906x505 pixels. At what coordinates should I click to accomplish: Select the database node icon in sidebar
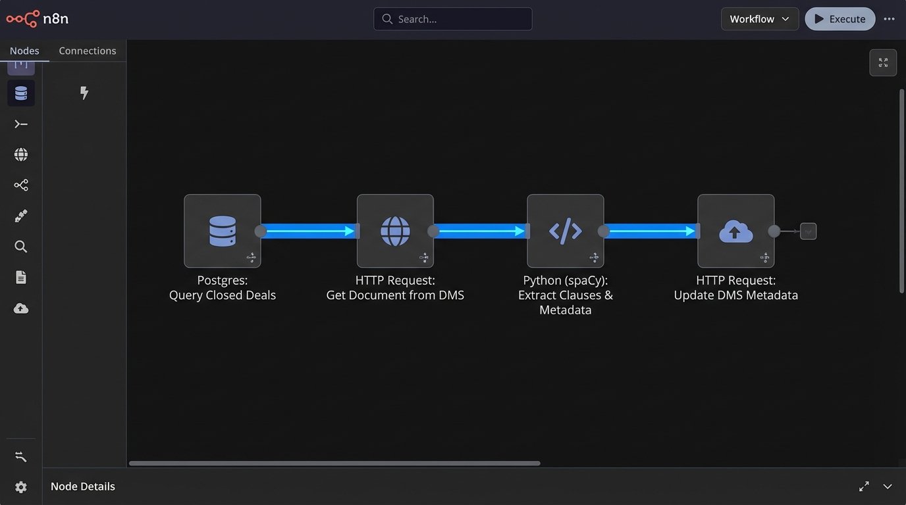20,93
